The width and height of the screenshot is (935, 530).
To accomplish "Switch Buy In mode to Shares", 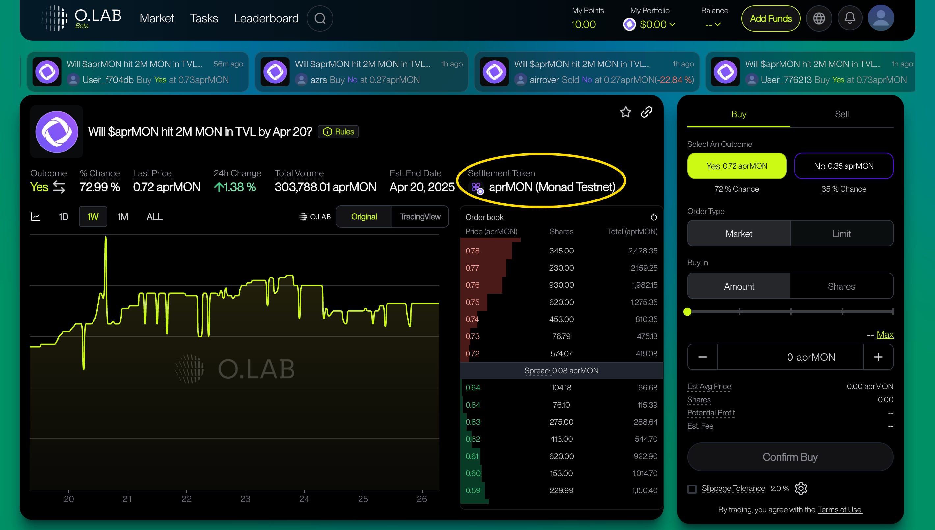I will pyautogui.click(x=842, y=286).
